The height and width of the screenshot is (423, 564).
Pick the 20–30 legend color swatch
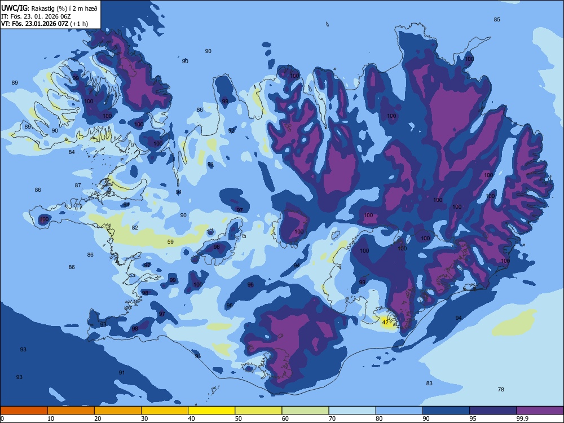pos(118,411)
